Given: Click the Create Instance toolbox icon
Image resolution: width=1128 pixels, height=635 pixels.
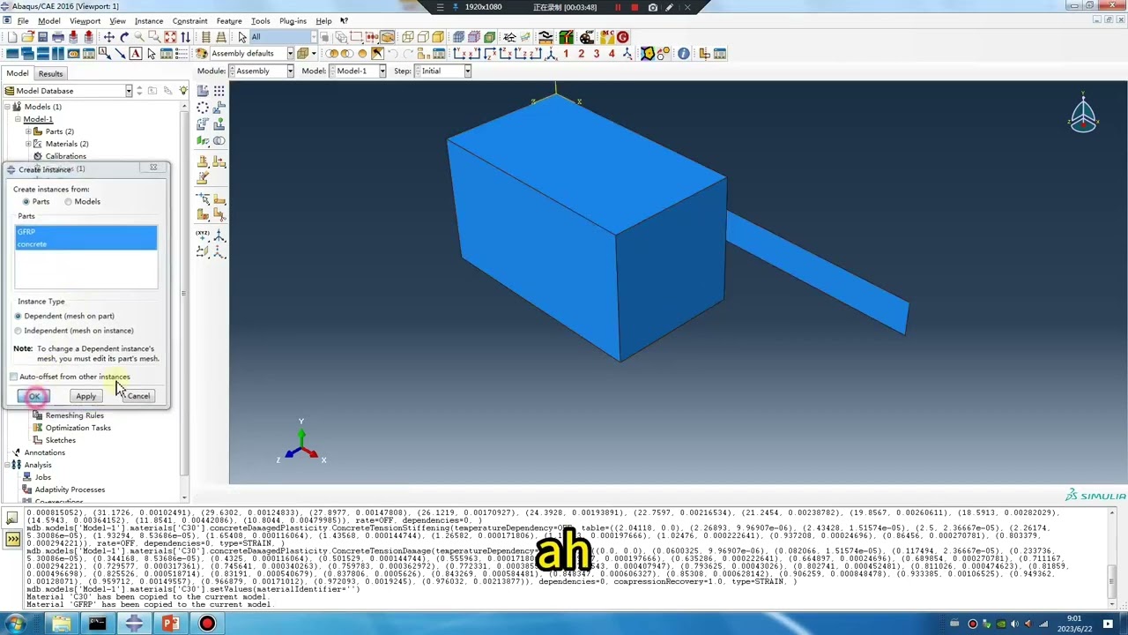Looking at the screenshot, I should point(204,91).
